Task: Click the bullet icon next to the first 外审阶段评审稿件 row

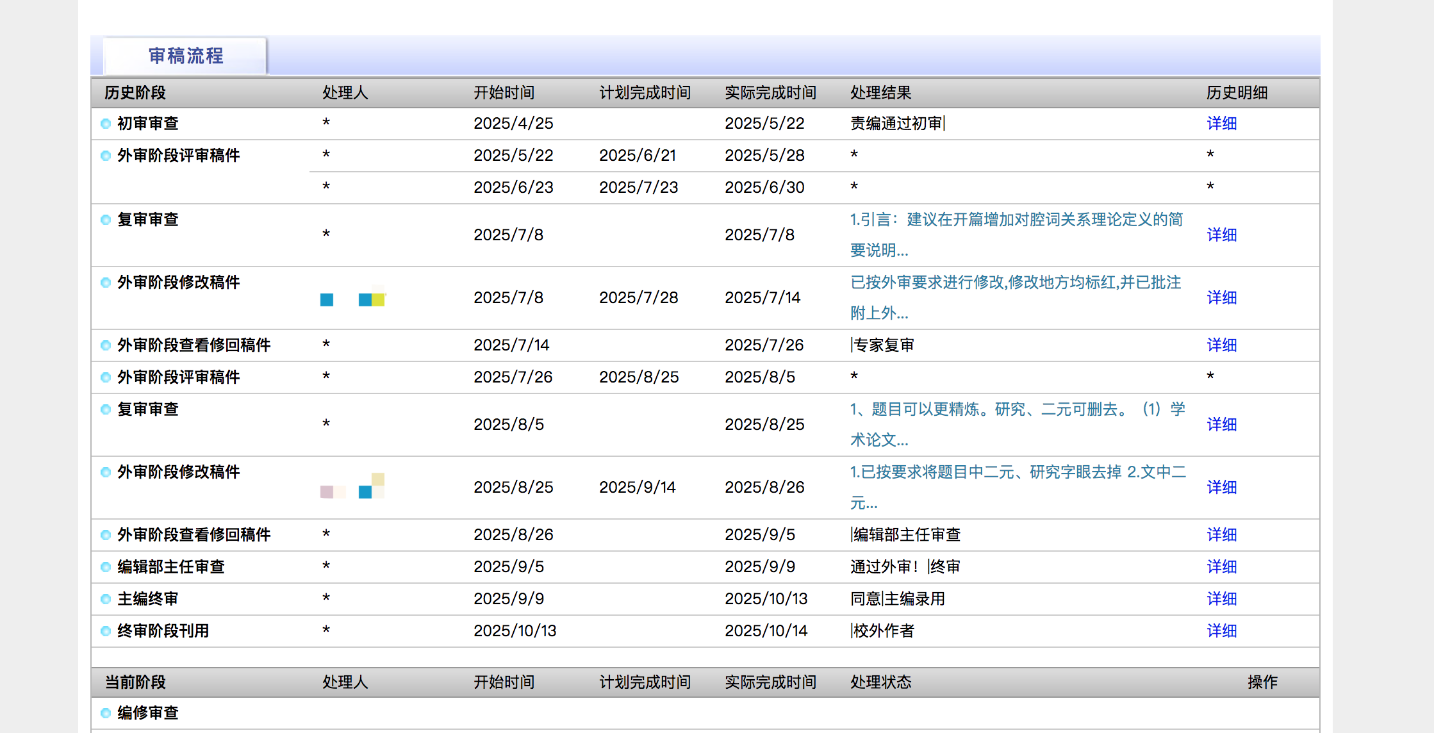Action: tap(106, 156)
